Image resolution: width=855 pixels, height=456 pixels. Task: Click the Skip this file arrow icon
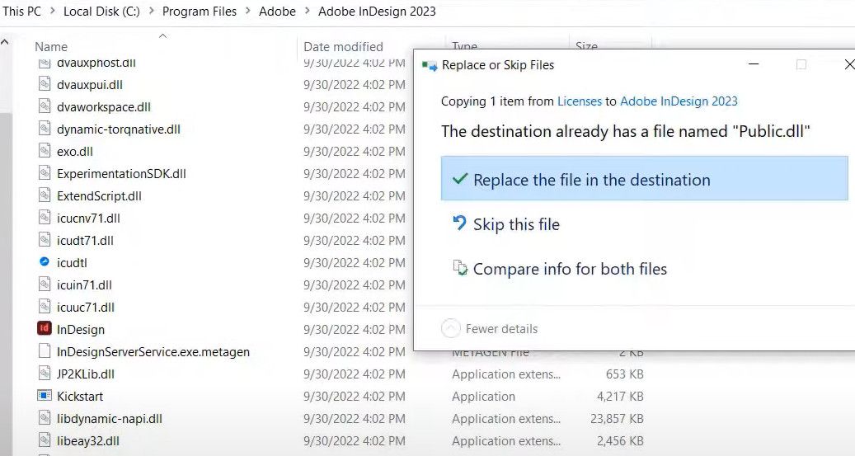point(460,223)
